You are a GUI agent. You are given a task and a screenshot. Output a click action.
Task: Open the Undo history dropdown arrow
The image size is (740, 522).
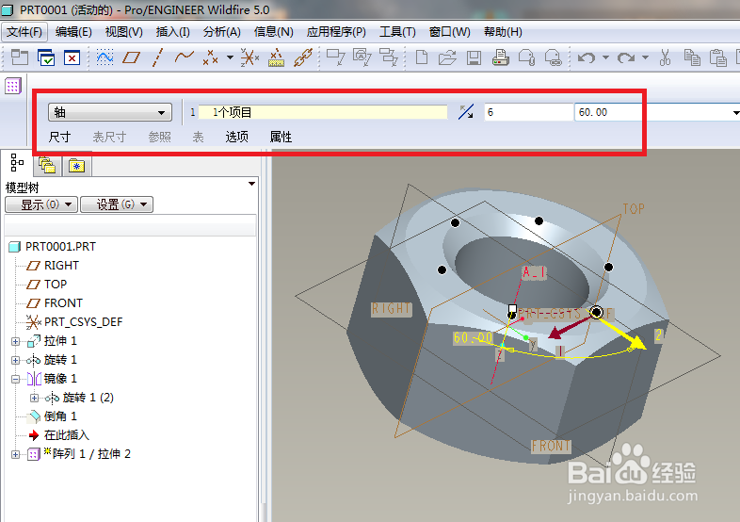[605, 57]
